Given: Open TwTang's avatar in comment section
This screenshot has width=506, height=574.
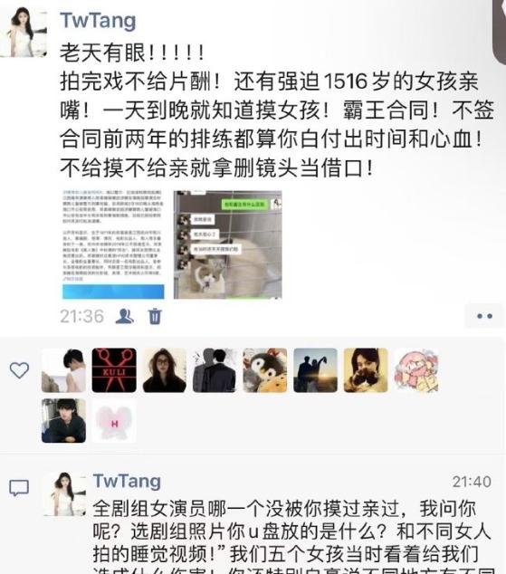Looking at the screenshot, I should 65,493.
